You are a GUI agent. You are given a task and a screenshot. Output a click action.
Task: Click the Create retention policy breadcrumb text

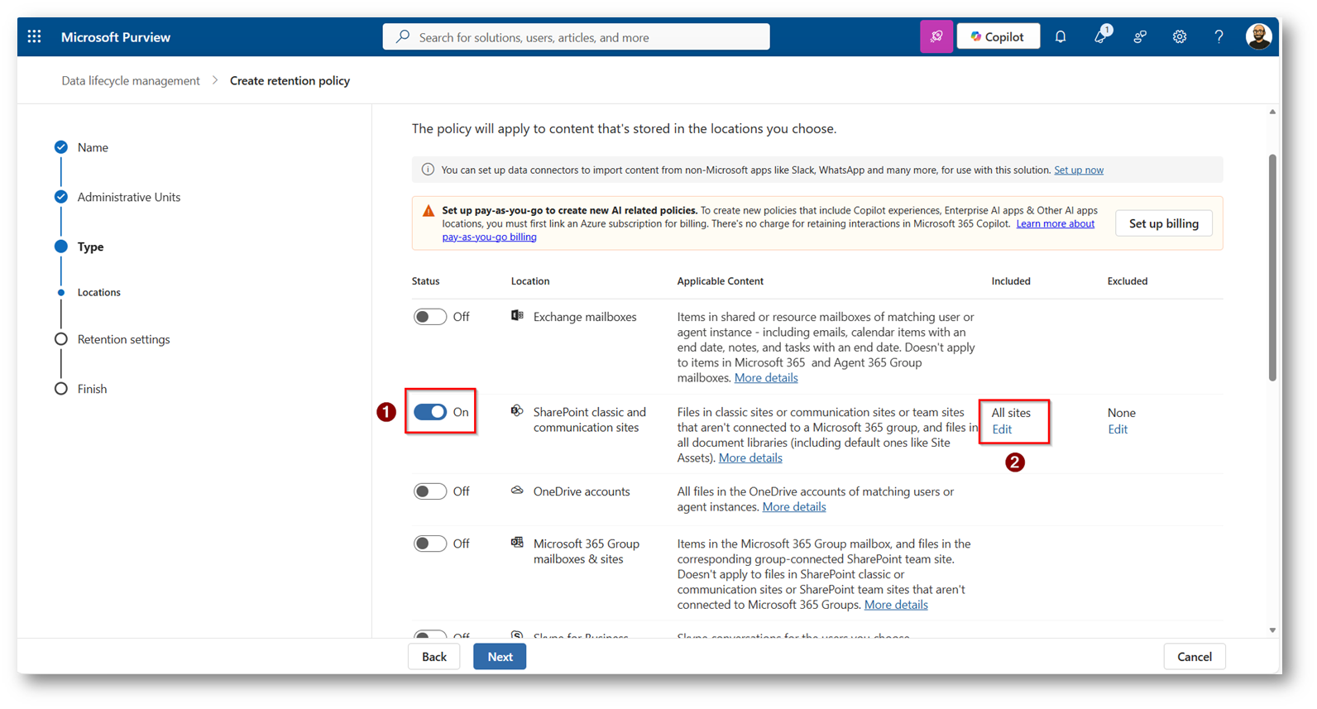tap(290, 80)
